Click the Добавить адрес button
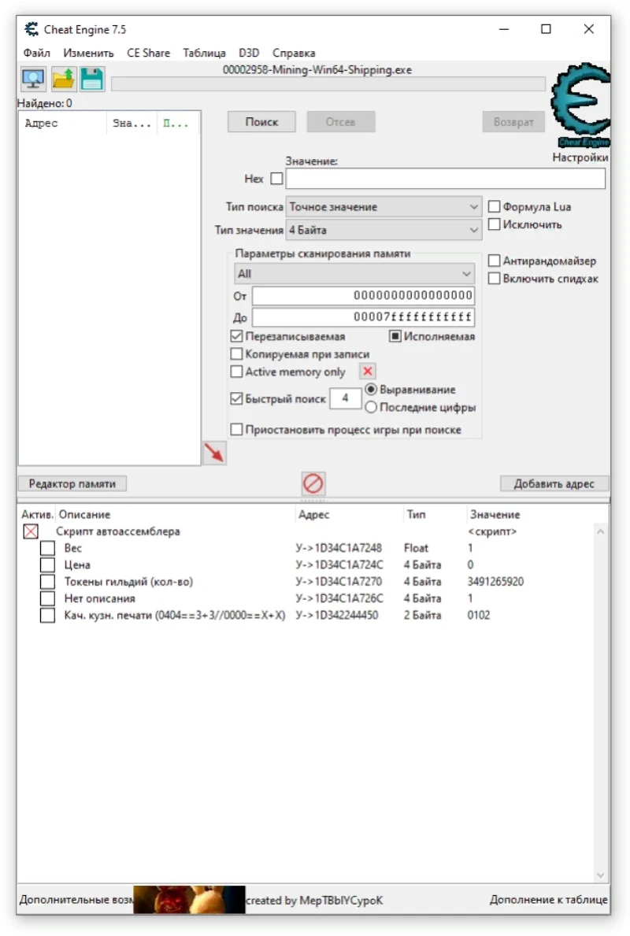The image size is (630, 936). tap(553, 483)
